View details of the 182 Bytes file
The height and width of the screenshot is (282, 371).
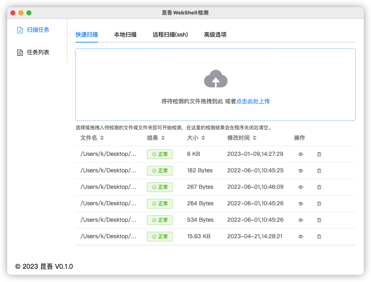(x=300, y=171)
